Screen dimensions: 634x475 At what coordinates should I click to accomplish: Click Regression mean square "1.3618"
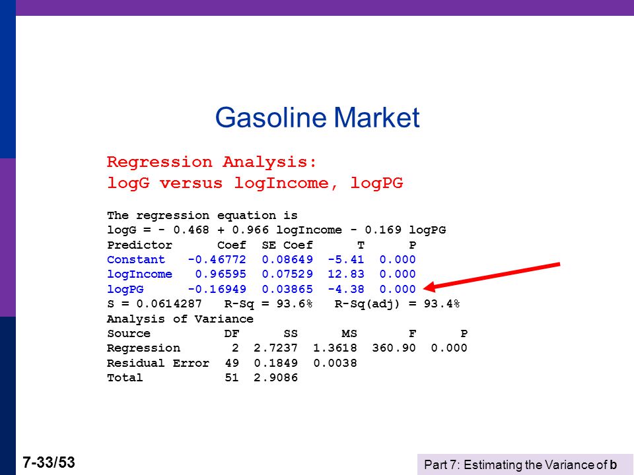coord(335,348)
